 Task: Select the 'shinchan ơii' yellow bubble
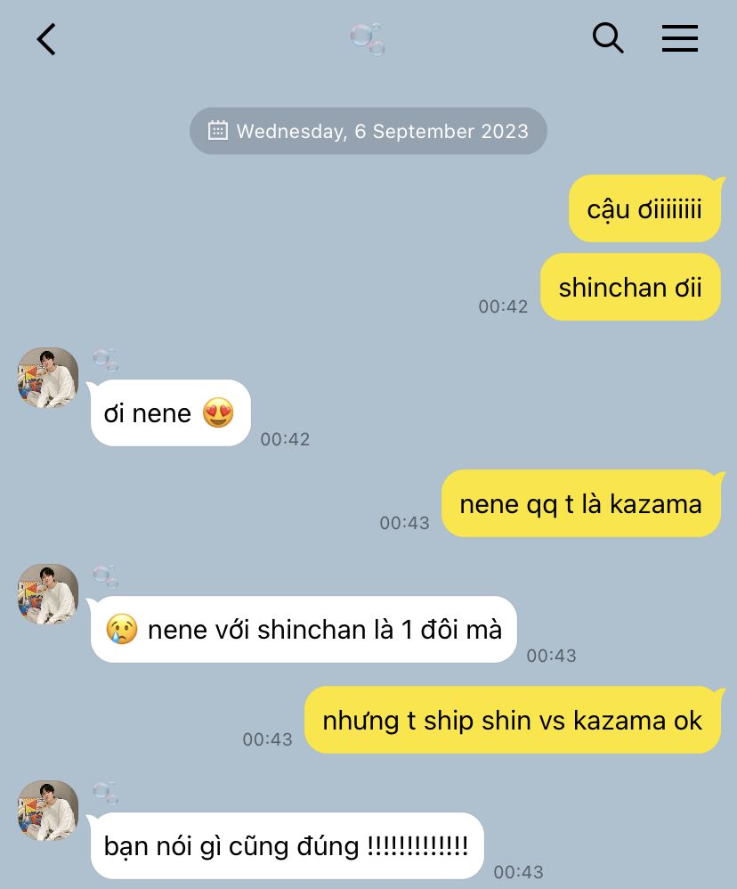tap(630, 287)
